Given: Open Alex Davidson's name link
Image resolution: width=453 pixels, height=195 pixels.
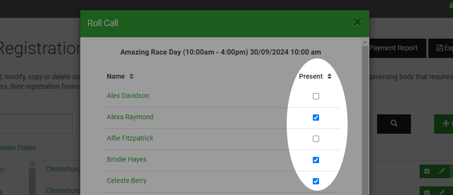Looking at the screenshot, I should [128, 96].
